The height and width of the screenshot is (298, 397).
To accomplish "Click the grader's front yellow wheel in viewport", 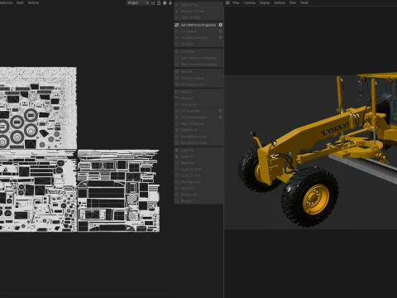I will (x=315, y=199).
